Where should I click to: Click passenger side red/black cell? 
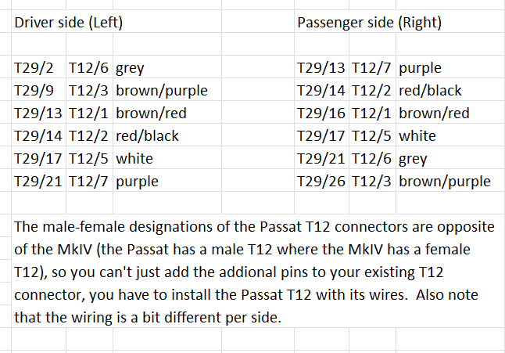tap(430, 91)
